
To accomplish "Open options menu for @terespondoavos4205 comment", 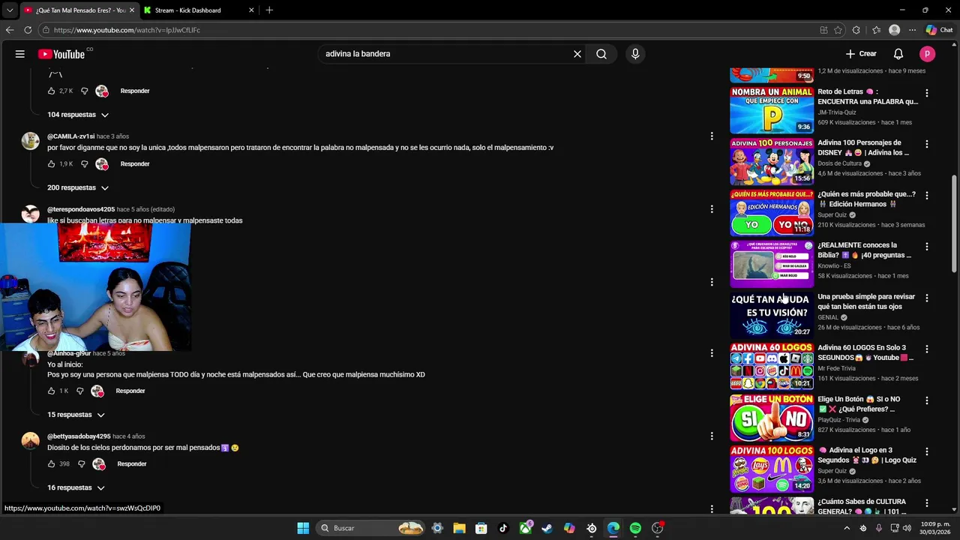I will (x=712, y=209).
